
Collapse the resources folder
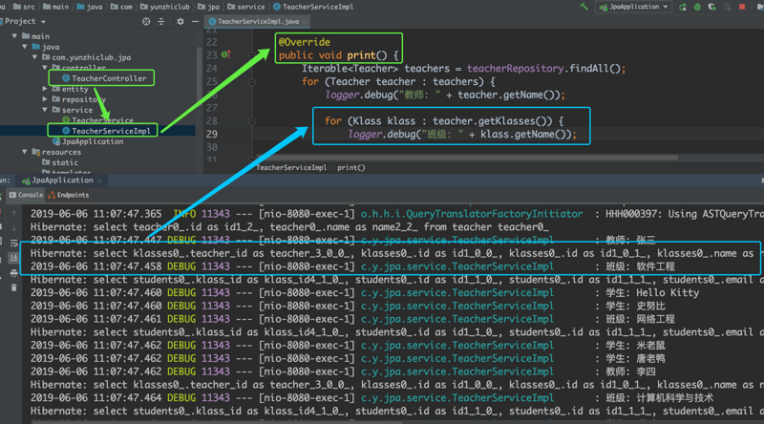25,152
